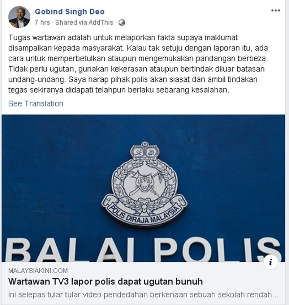
Task: Click the MALAYSIAKINI.COM source label
Action: (38, 271)
